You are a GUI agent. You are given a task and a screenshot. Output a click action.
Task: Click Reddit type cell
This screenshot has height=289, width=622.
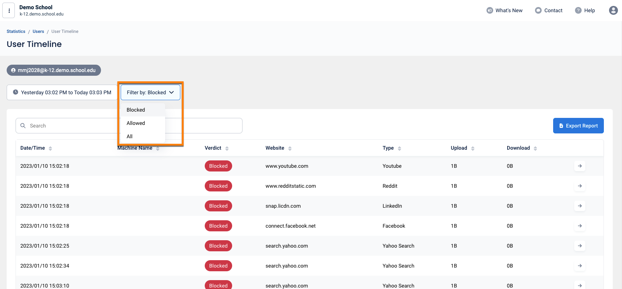[x=390, y=186]
